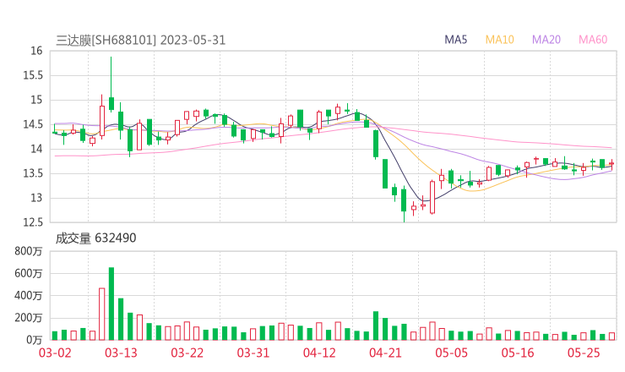Click the 04-12 date axis label
Image resolution: width=625 pixels, height=372 pixels.
(319, 353)
